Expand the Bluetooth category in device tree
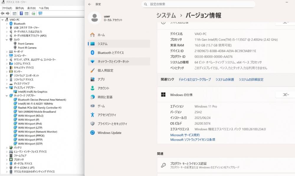This screenshot has width=295, height=176. (x=6, y=24)
